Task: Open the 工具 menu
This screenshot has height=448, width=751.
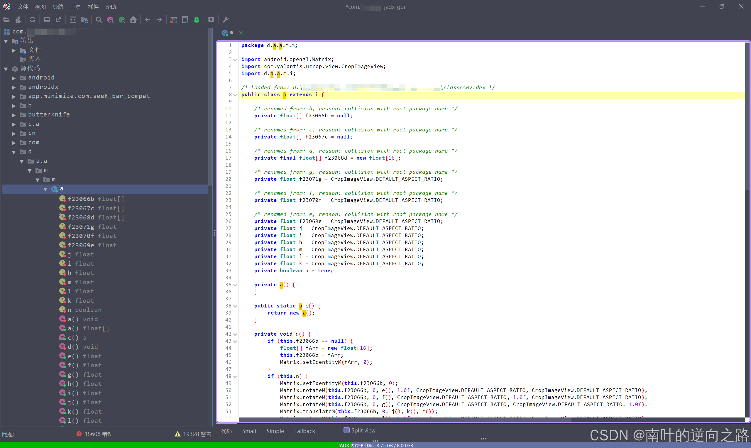Action: [75, 7]
